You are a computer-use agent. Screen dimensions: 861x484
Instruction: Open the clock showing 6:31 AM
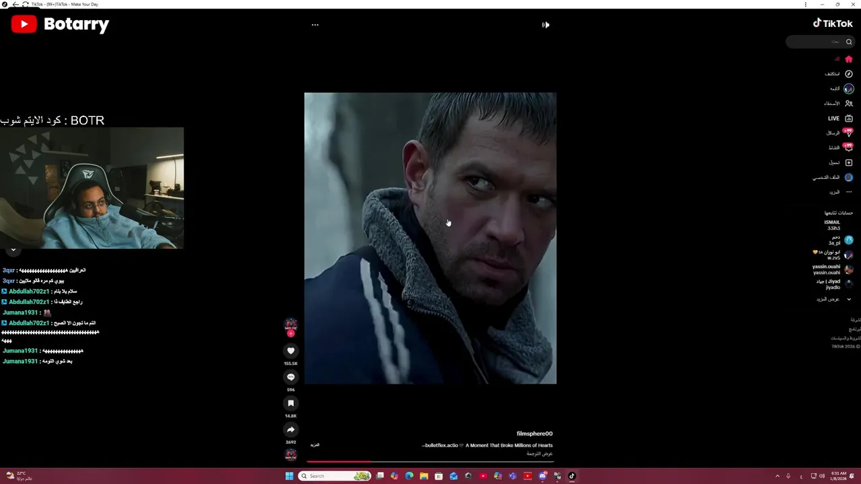pyautogui.click(x=838, y=476)
